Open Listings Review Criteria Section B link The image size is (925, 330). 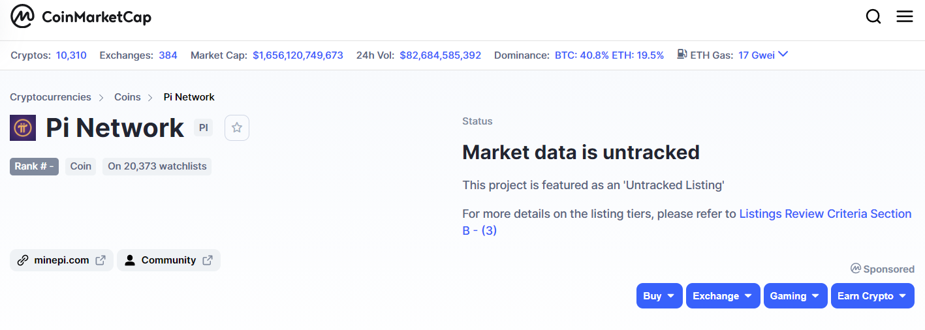tap(687, 222)
